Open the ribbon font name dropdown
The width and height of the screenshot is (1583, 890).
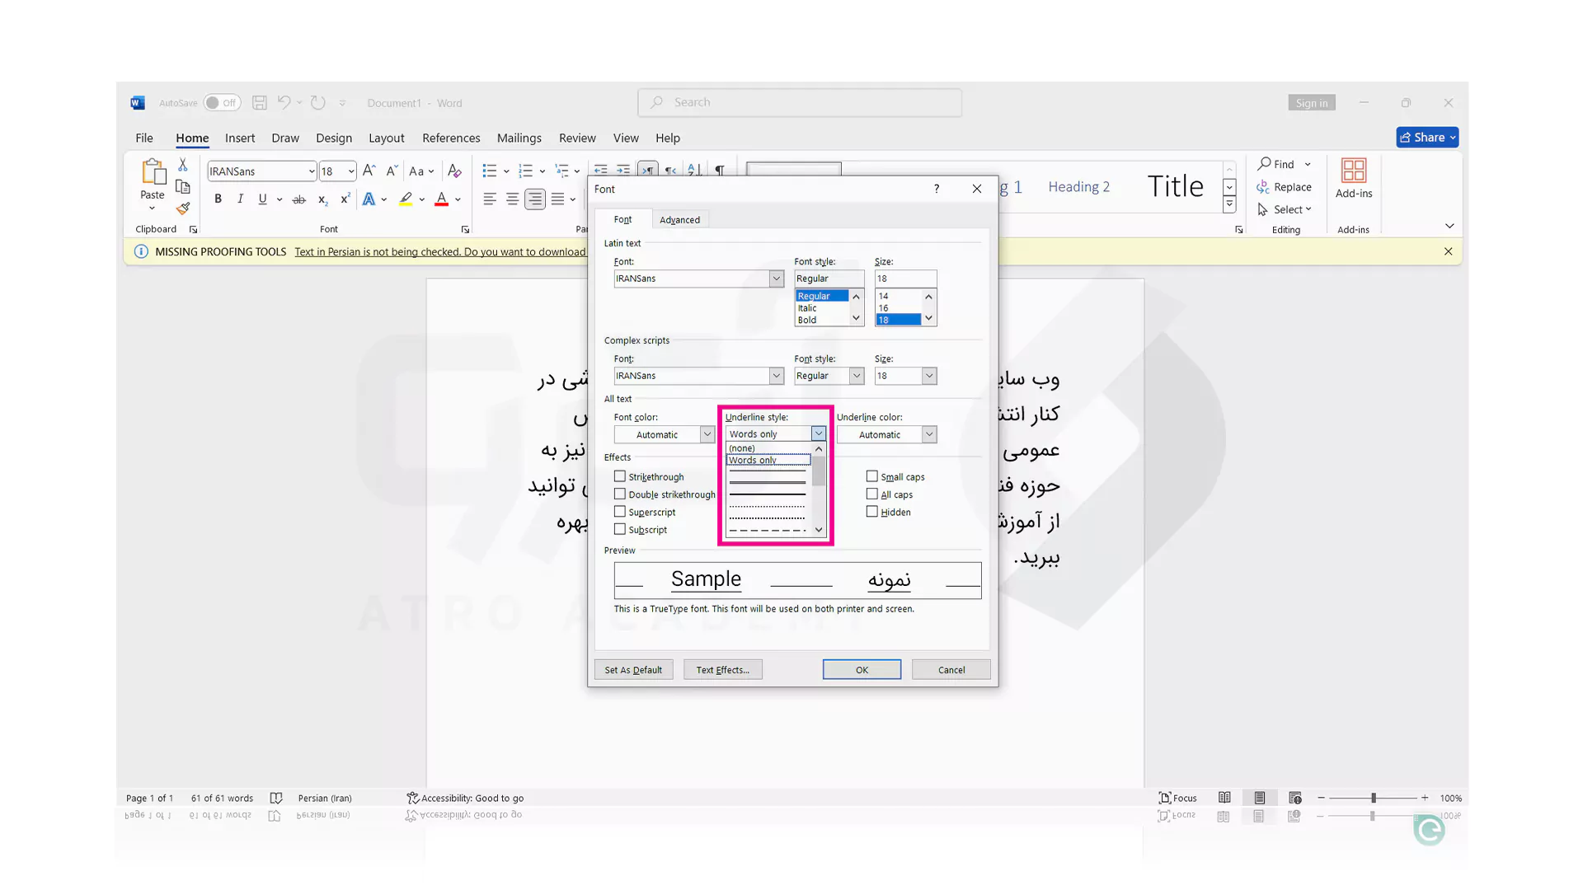[312, 171]
